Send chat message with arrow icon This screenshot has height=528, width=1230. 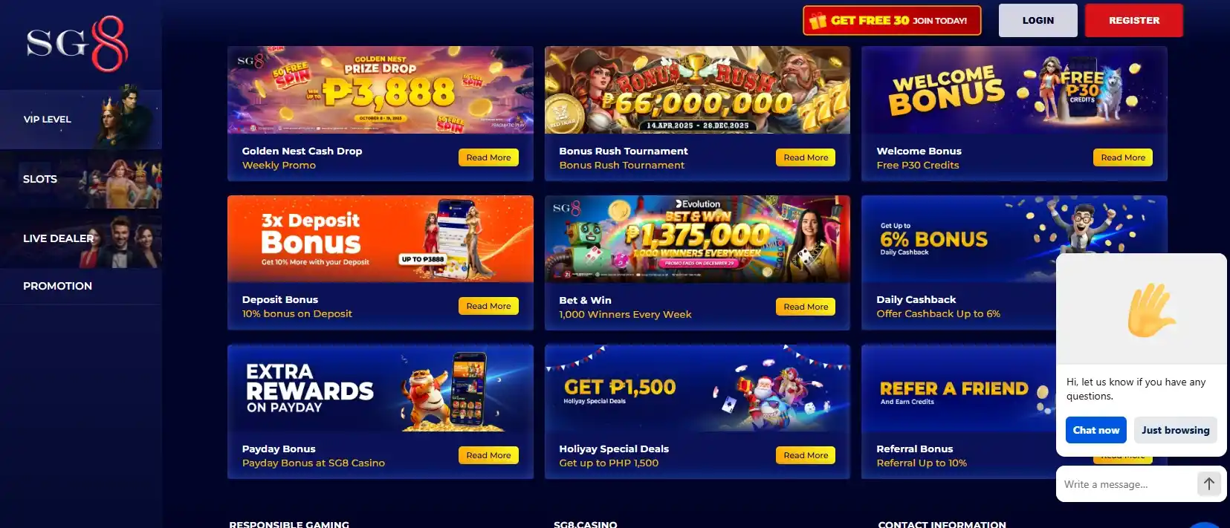coord(1209,484)
